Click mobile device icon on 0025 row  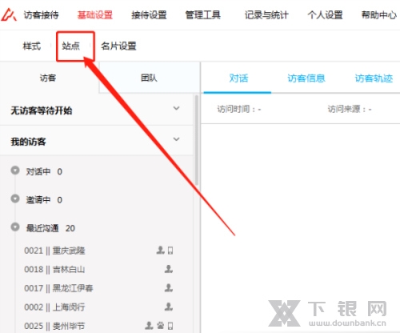(x=170, y=326)
